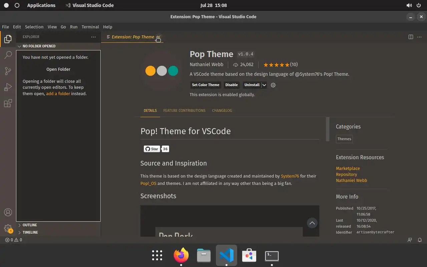Open the Accounts menu icon
427x267 pixels.
[x=8, y=212]
